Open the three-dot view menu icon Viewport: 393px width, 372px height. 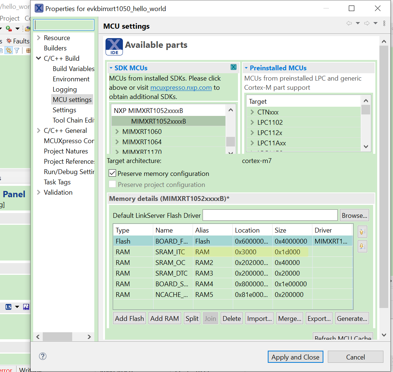(x=384, y=23)
